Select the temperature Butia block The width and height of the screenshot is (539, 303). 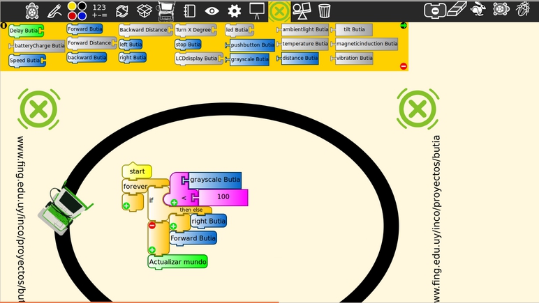tap(303, 44)
